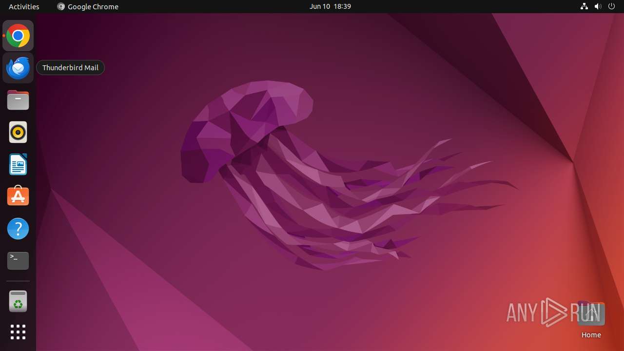Open the Google Chrome app menu
The image size is (624, 351).
88,6
